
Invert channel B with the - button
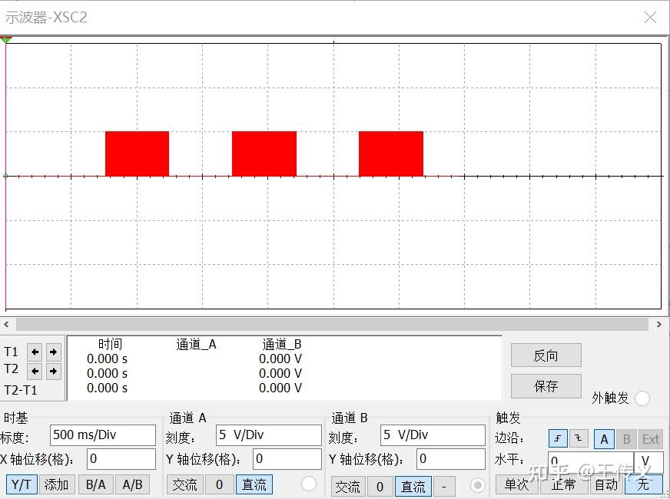click(x=443, y=487)
